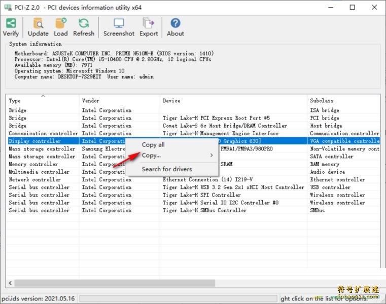Sort list by Type column header
The height and width of the screenshot is (304, 386).
point(43,101)
